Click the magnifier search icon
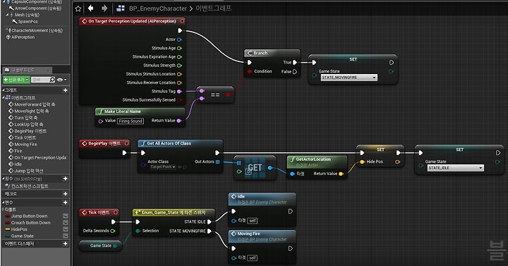This screenshot has height=266, width=508. [52, 80]
